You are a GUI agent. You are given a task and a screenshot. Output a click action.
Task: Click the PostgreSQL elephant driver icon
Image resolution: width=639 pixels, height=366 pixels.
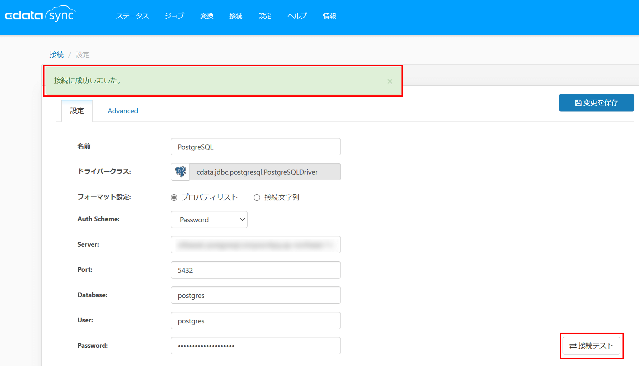click(x=180, y=172)
